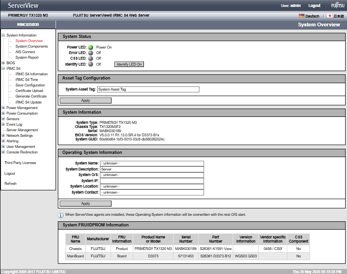Image resolution: width=347 pixels, height=274 pixels.
Task: Open Generate Certificate page
Action: (x=31, y=96)
